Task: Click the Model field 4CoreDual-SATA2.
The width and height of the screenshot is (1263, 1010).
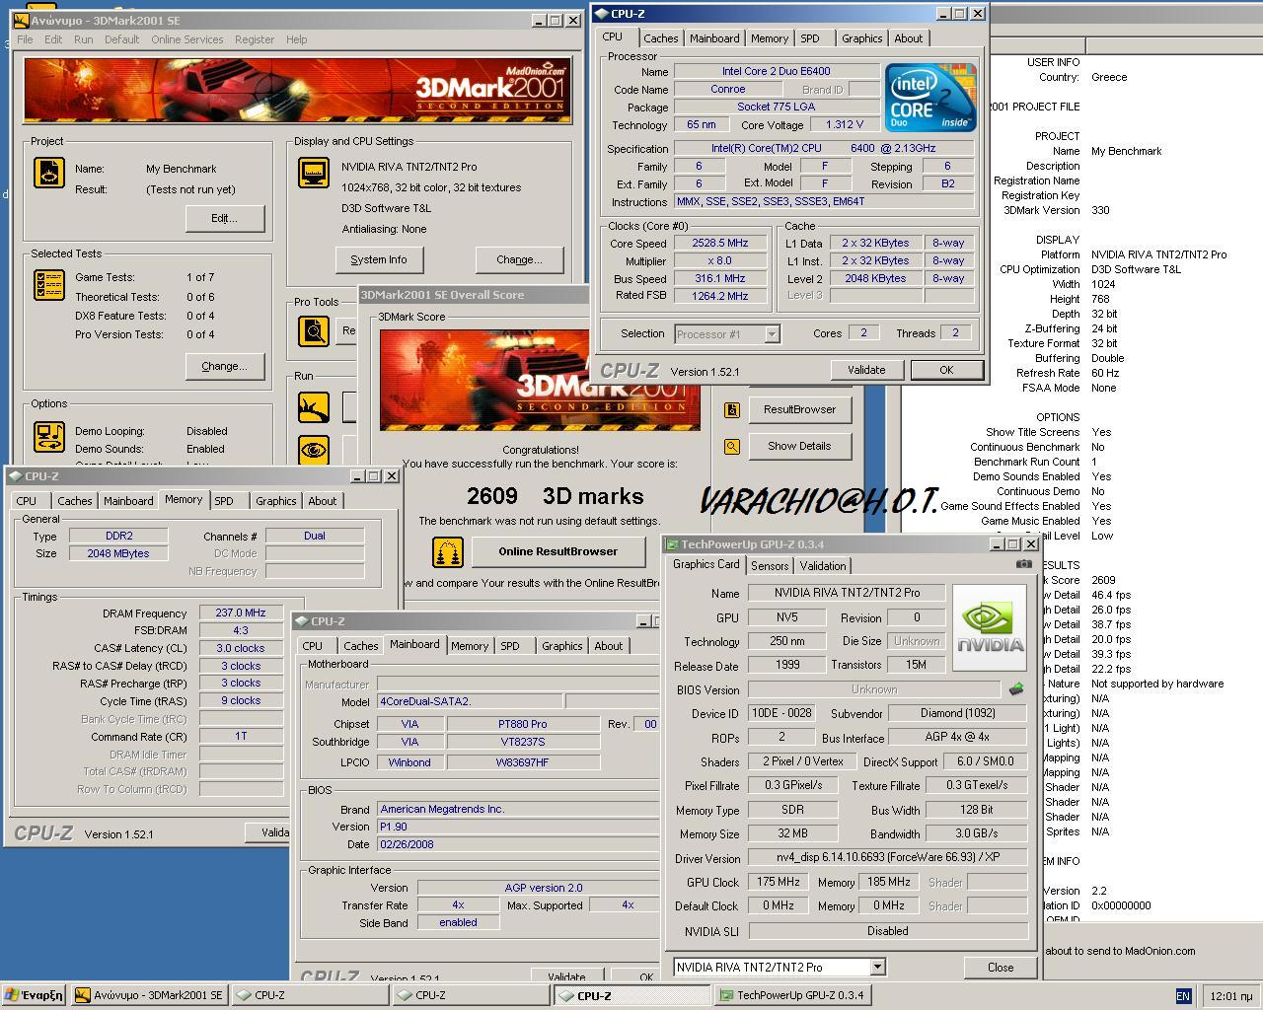Action: (470, 701)
